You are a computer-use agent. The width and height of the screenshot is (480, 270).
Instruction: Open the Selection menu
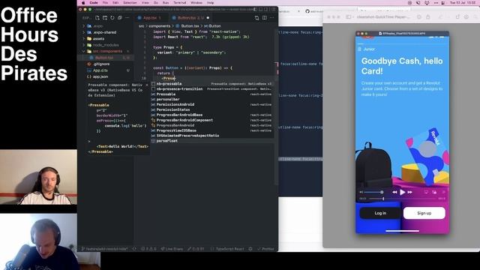pyautogui.click(x=130, y=2)
